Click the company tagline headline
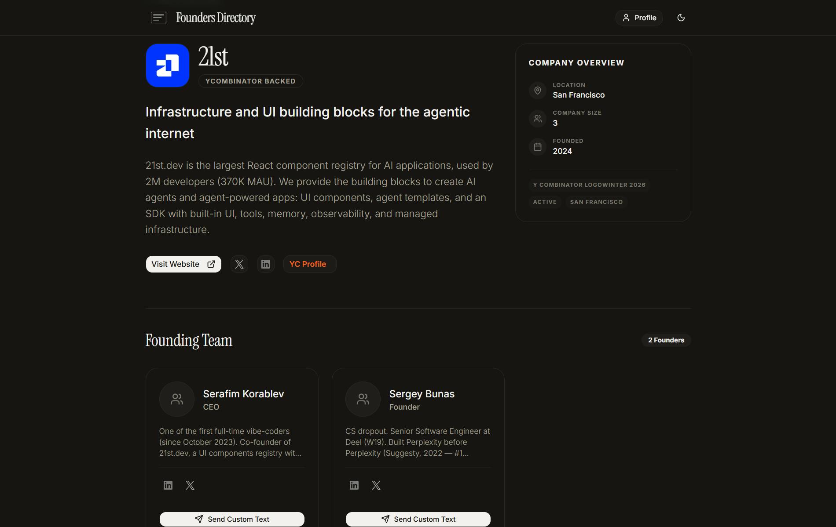The height and width of the screenshot is (527, 836). pyautogui.click(x=308, y=123)
